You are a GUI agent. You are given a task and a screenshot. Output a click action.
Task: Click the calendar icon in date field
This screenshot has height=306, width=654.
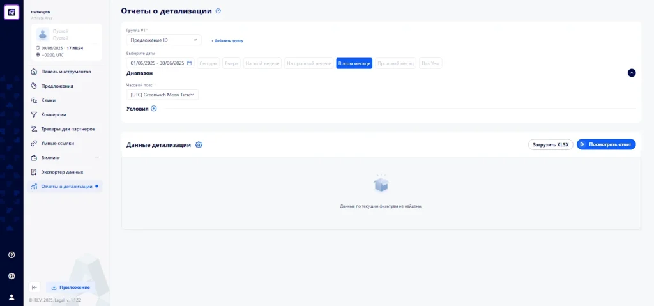[189, 63]
